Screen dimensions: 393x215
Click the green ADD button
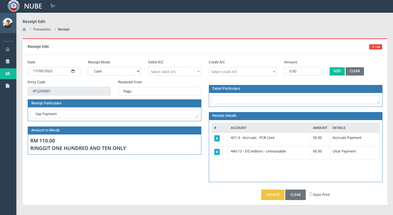pos(337,71)
